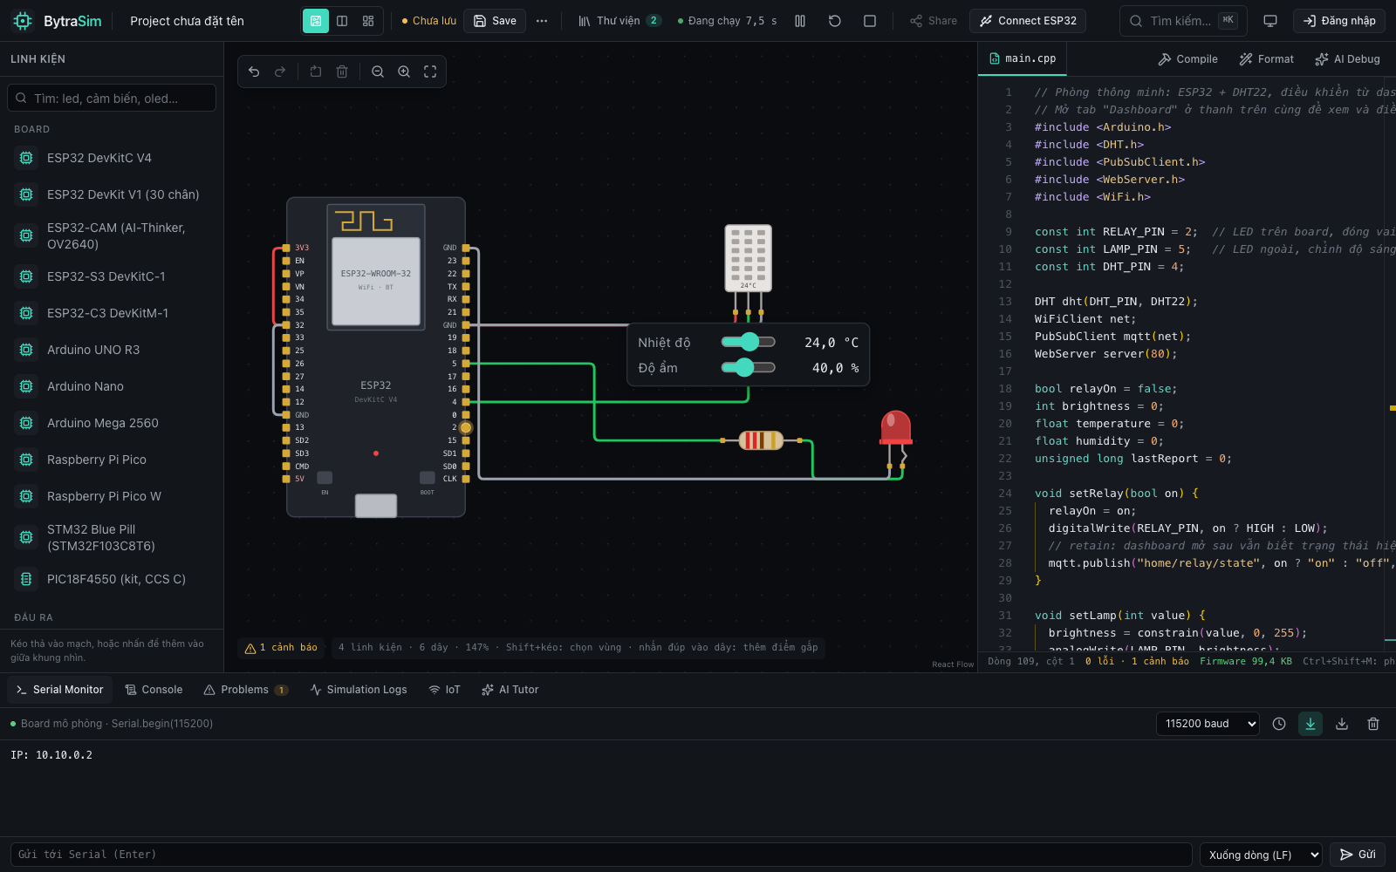This screenshot has width=1396, height=872.
Task: Save the project
Action: 495,21
